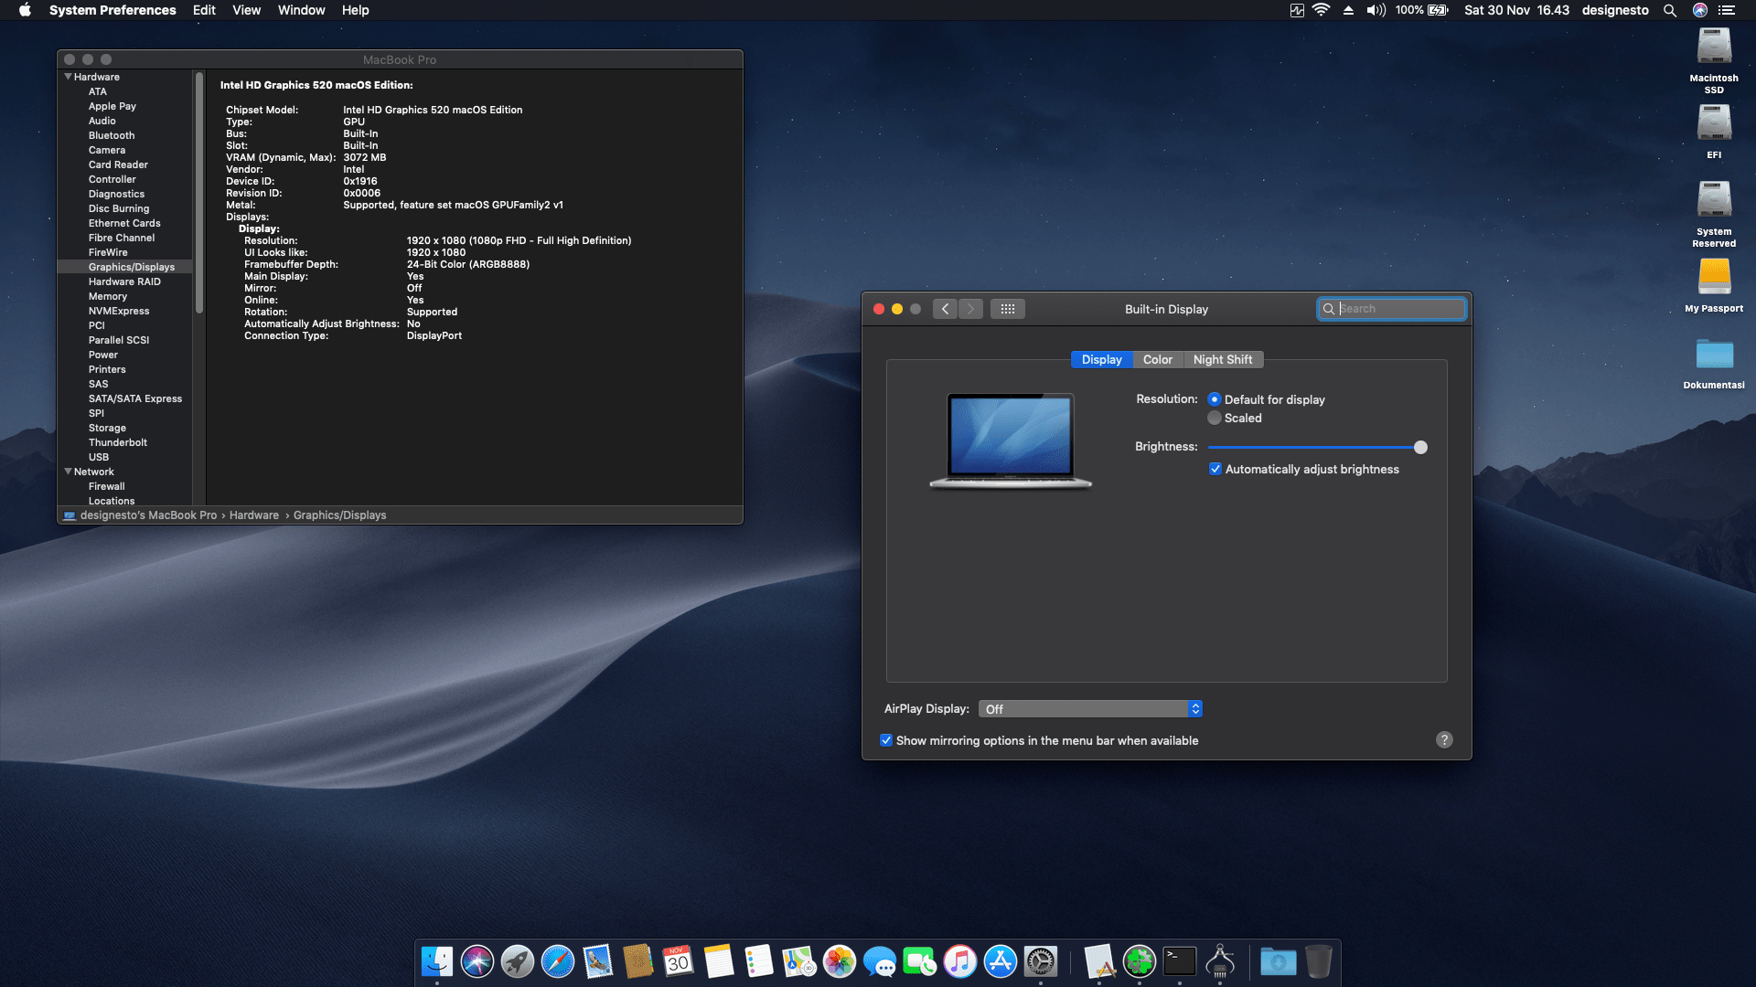The width and height of the screenshot is (1756, 987).
Task: Open Contacts book icon in Dock
Action: coord(638,961)
